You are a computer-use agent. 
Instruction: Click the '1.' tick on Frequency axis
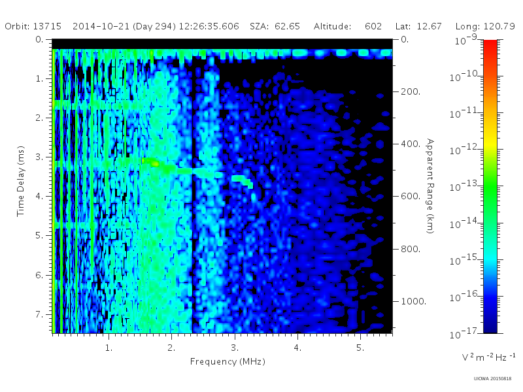coord(109,348)
